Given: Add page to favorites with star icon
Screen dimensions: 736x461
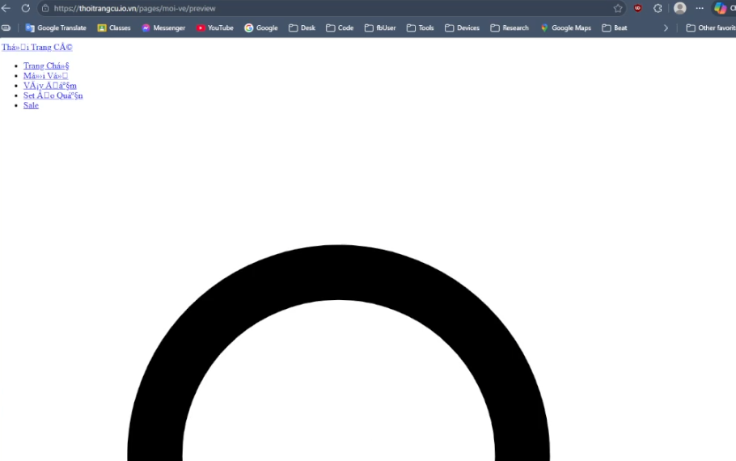Looking at the screenshot, I should [618, 8].
